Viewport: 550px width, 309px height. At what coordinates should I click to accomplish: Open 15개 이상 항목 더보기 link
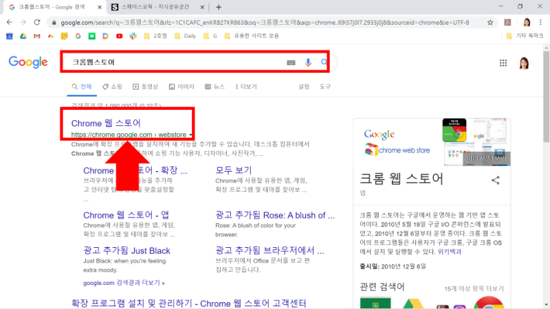pyautogui.click(x=474, y=288)
